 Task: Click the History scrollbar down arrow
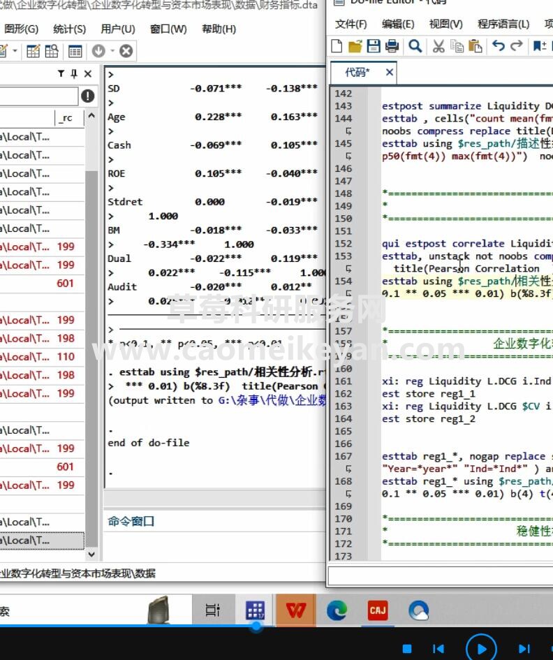[91, 555]
